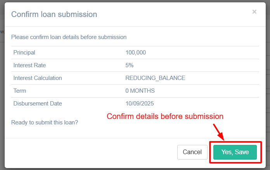
Task: Click the Ready to submit this loan text
Action: 45,122
